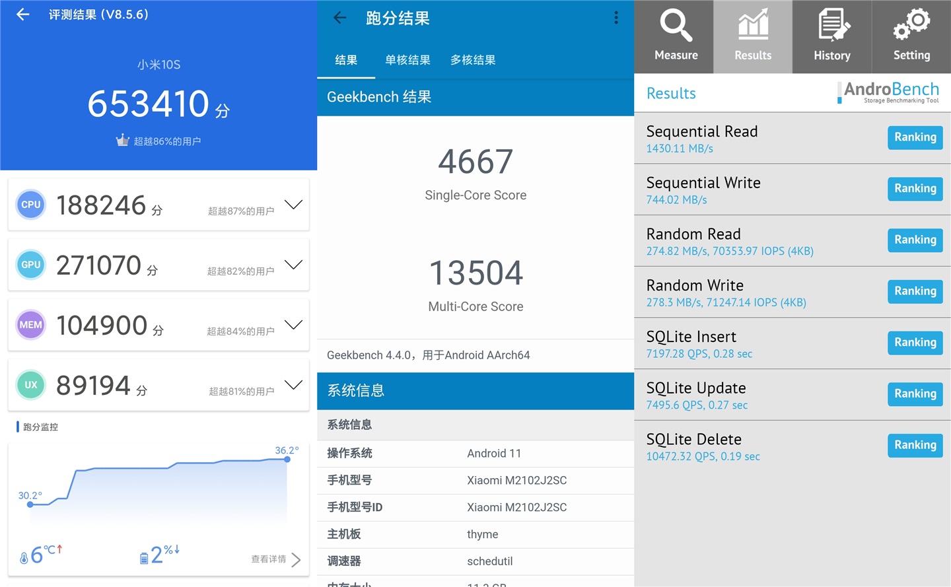Viewport: 951px width, 587px height.
Task: Switch to the 多核结果 tab
Action: tap(472, 59)
